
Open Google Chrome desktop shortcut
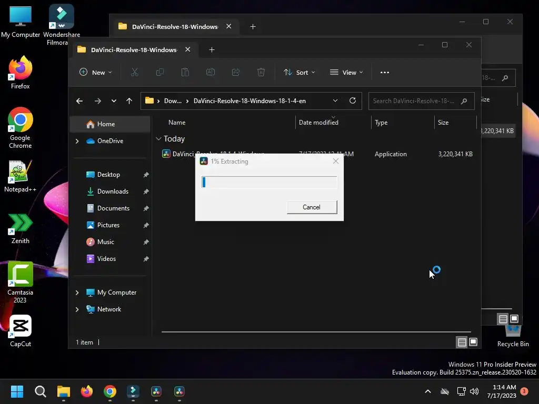(x=21, y=128)
